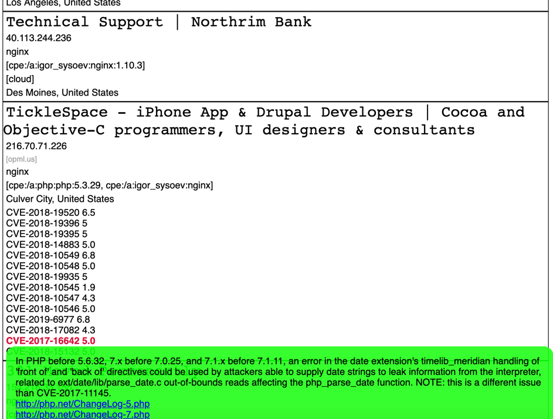Select CVE-2018-19396 in the list
The width and height of the screenshot is (553, 419).
(47, 223)
